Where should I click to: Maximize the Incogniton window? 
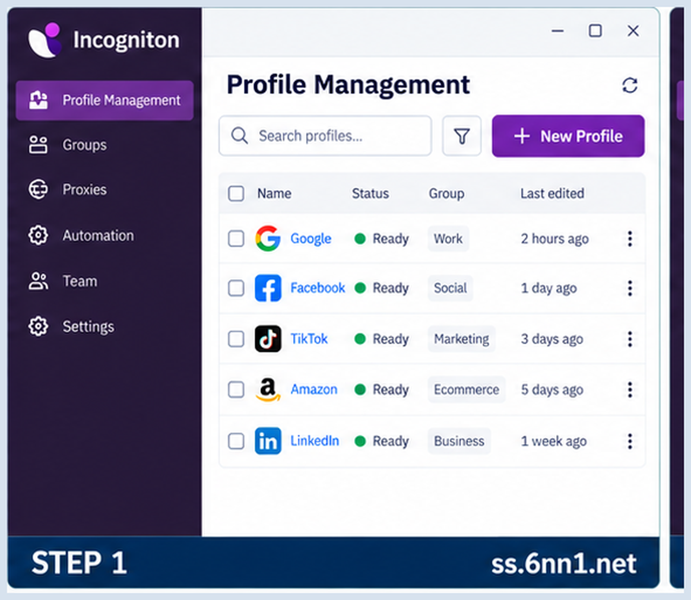(595, 31)
